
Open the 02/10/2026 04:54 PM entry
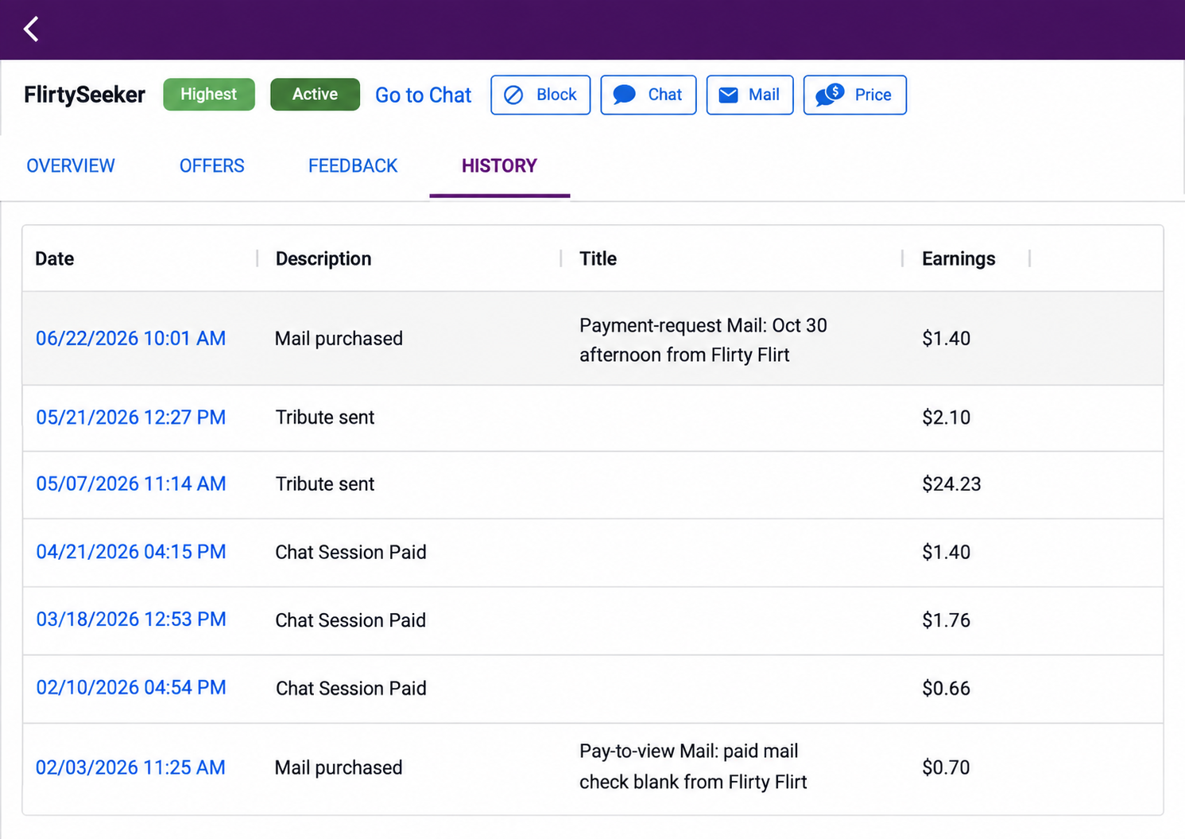coord(131,688)
